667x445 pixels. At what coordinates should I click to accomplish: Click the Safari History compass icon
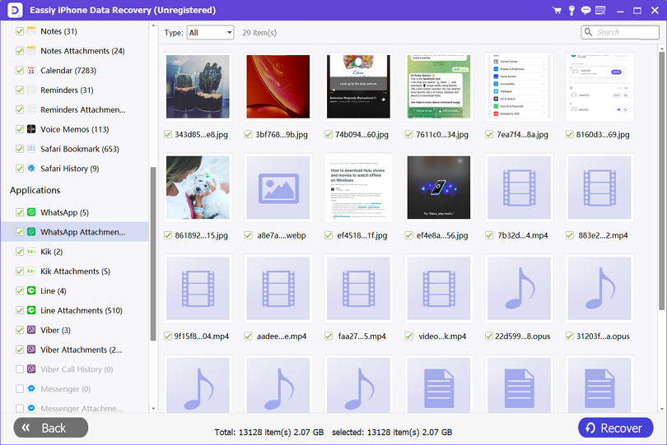pyautogui.click(x=31, y=168)
